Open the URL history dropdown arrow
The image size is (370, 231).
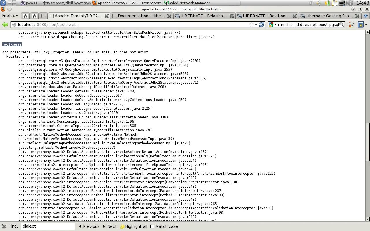point(256,25)
